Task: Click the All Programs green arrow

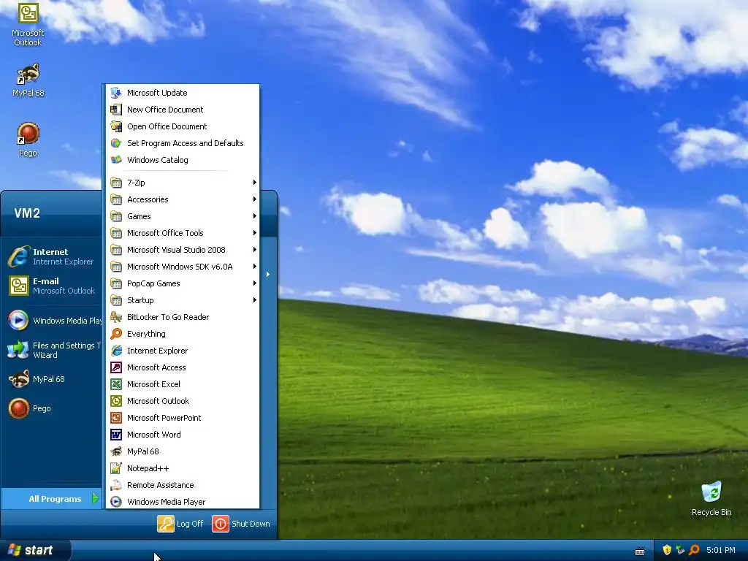Action: pos(96,498)
